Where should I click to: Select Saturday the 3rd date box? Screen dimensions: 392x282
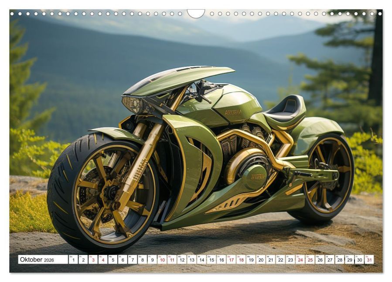tap(93, 259)
